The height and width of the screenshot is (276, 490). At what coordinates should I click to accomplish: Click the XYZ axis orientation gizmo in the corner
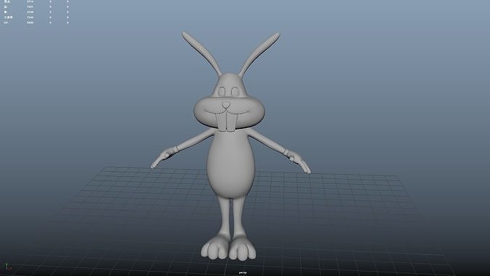(x=9, y=267)
